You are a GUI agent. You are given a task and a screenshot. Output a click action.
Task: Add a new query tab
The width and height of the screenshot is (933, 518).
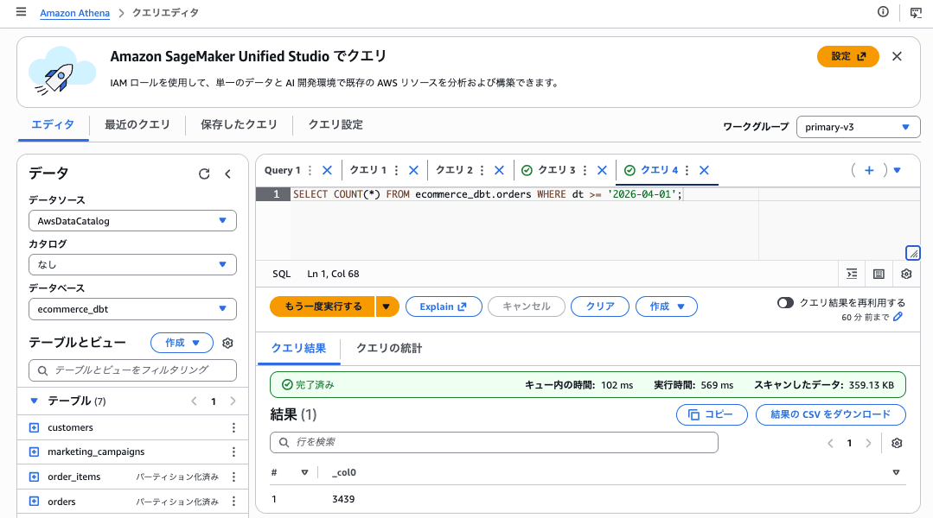pos(869,170)
